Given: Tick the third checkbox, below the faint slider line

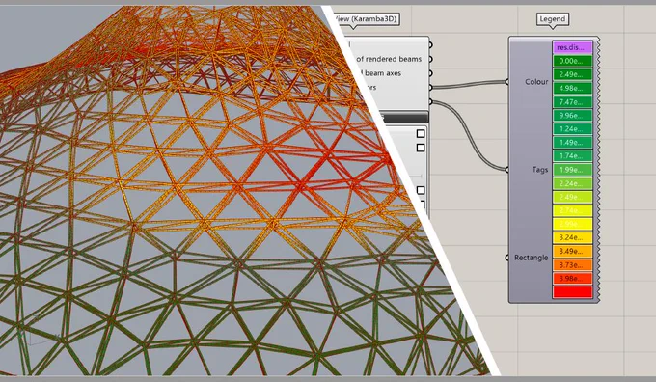Looking at the screenshot, I should [421, 190].
